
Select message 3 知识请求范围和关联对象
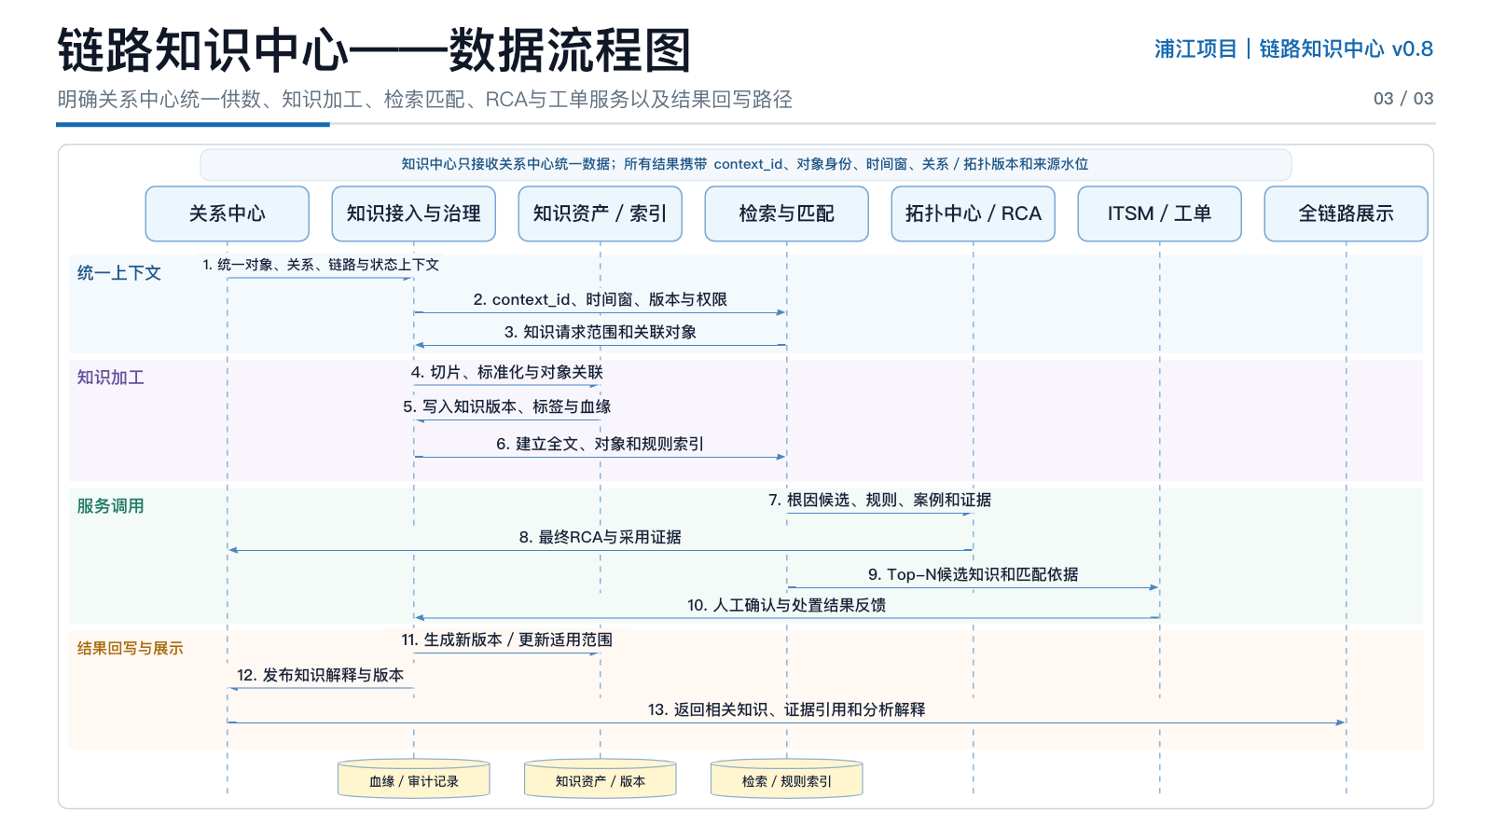click(x=600, y=332)
